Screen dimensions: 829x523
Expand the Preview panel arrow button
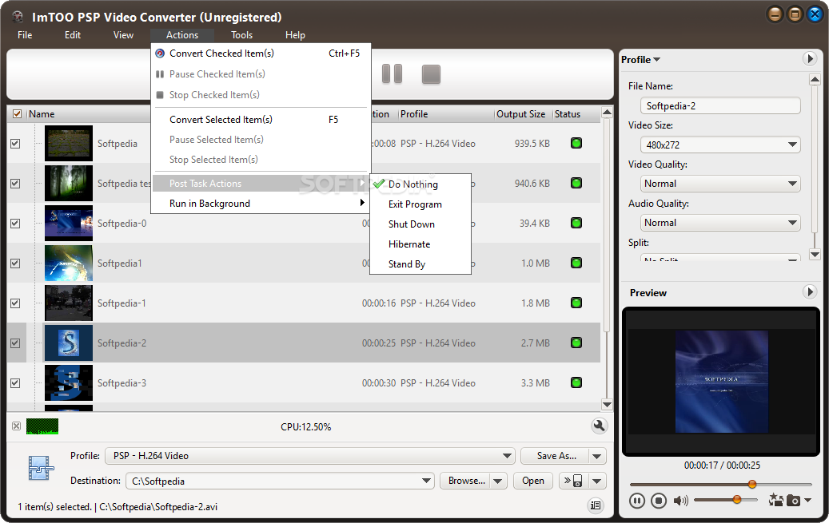tap(810, 291)
